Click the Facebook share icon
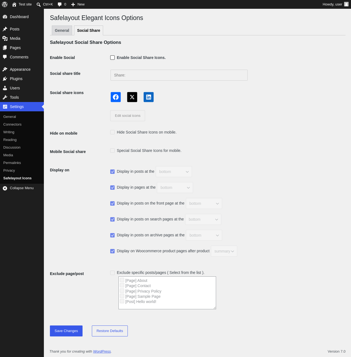This screenshot has height=357, width=351. (116, 97)
